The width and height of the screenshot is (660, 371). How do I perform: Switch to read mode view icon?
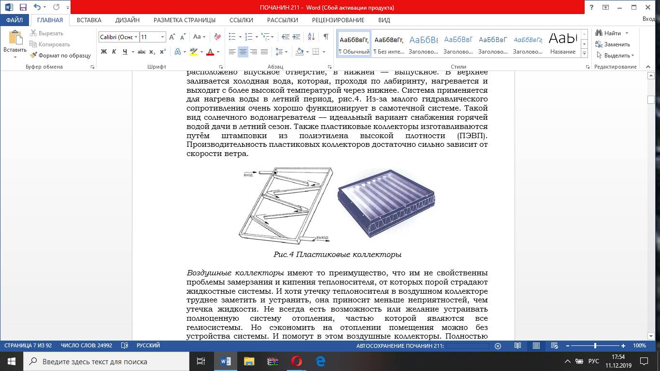click(x=517, y=345)
